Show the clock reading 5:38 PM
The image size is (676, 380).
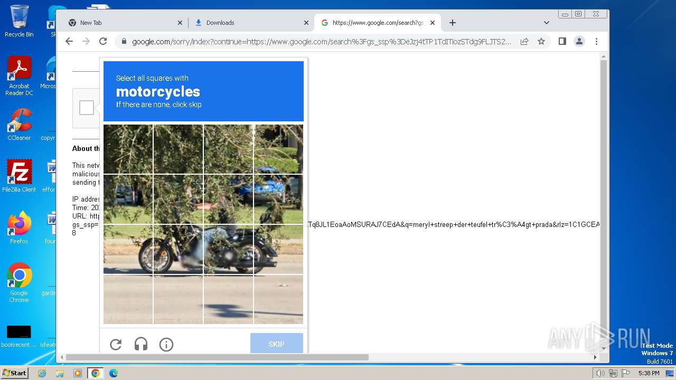click(649, 373)
